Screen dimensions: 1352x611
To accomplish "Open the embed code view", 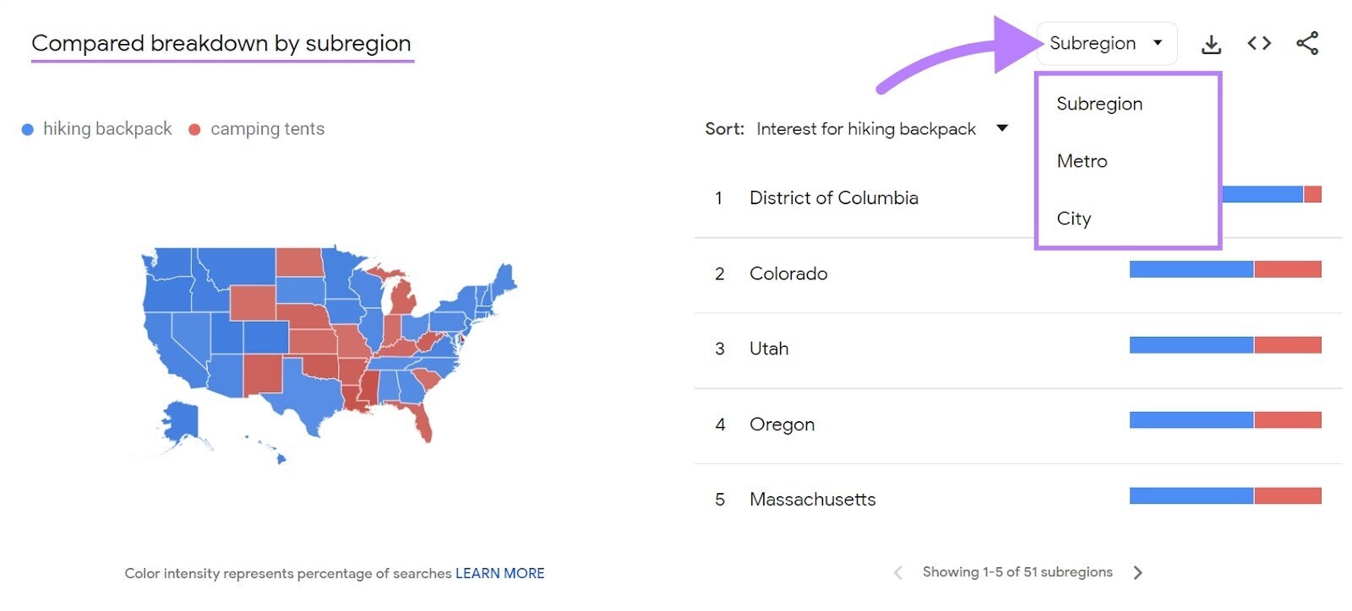I will click(1258, 43).
